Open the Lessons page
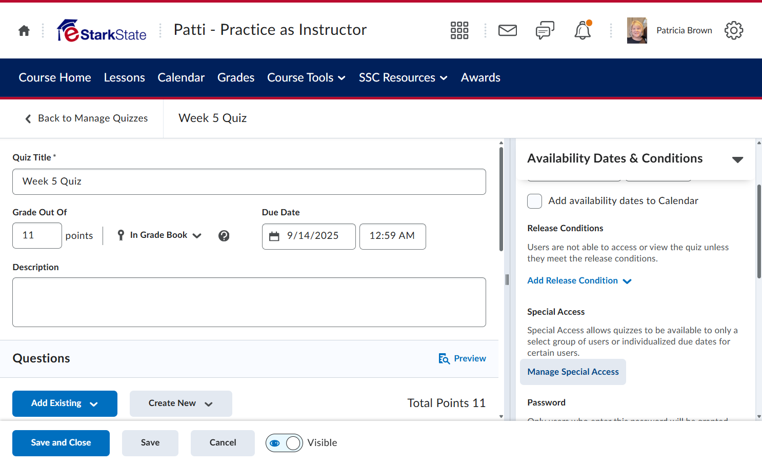762x466 pixels. click(125, 78)
